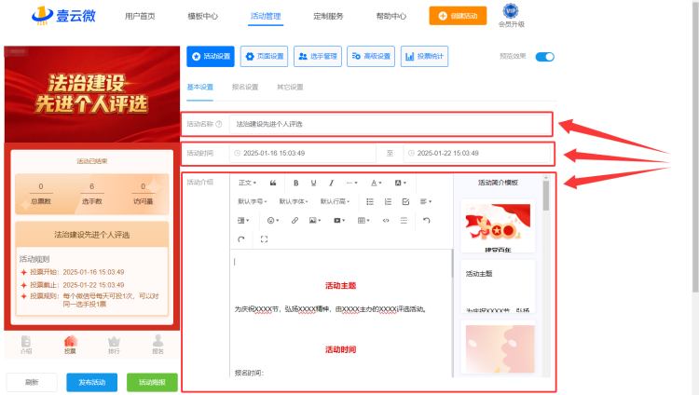Insert a horizontal divider line
The image size is (699, 395).
[404, 220]
